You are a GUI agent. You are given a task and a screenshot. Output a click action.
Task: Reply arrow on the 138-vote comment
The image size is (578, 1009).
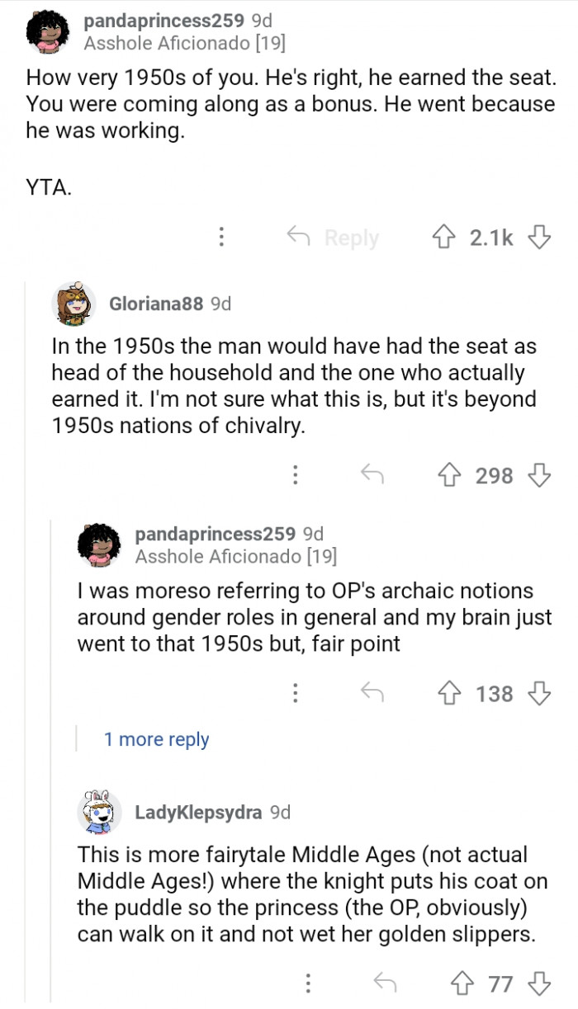pyautogui.click(x=372, y=694)
